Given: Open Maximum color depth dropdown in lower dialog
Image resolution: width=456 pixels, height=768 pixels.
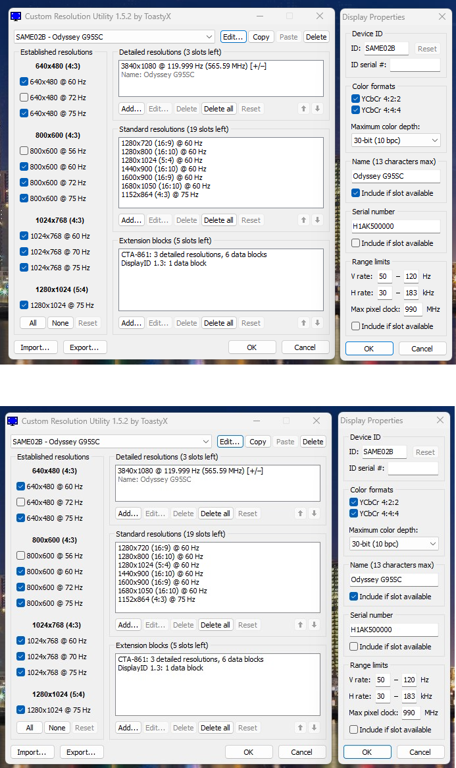Looking at the screenshot, I should [393, 544].
